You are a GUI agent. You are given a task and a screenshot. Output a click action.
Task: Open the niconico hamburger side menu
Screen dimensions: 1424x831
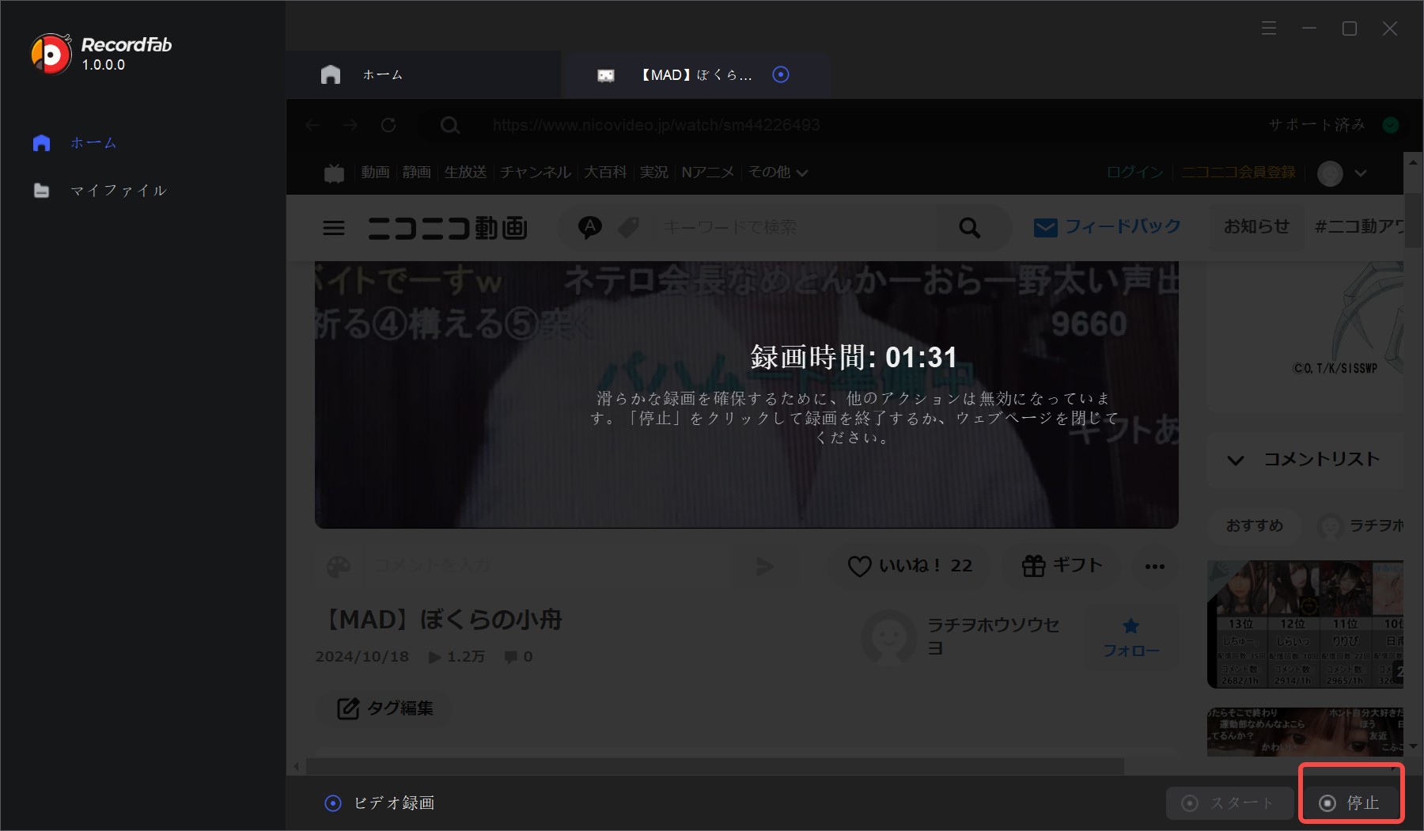[x=334, y=228]
